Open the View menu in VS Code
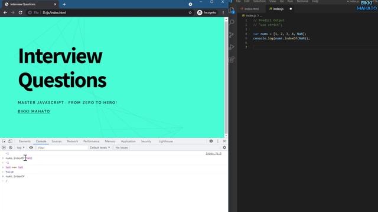This screenshot has height=212, width=378. click(x=273, y=1)
